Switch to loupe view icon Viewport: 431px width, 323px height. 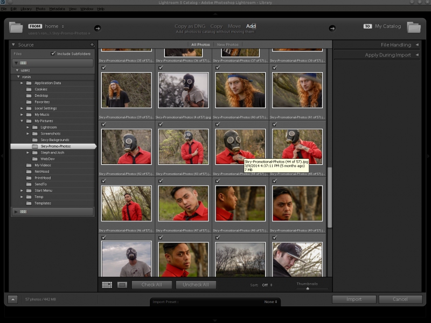coord(122,285)
